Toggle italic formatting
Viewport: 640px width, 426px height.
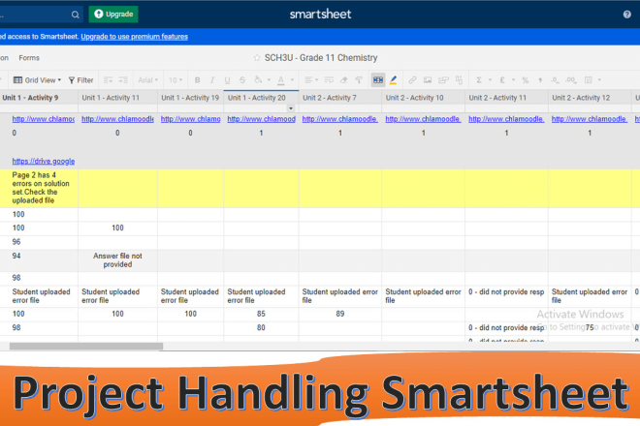(x=212, y=80)
